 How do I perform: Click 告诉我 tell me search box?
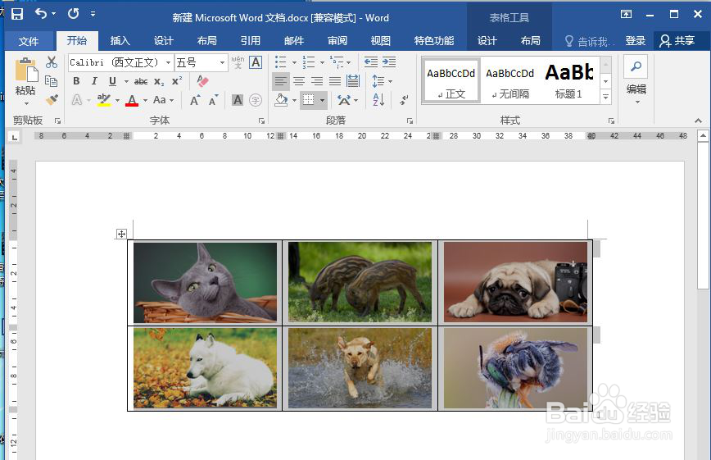(590, 41)
